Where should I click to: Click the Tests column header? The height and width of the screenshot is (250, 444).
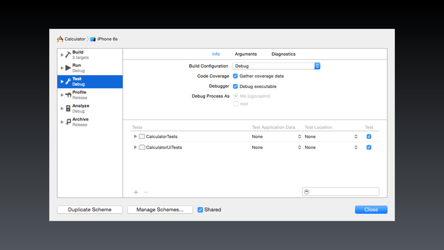[x=137, y=127]
